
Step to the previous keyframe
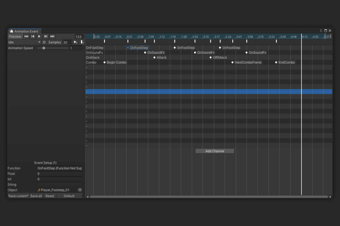33,36
